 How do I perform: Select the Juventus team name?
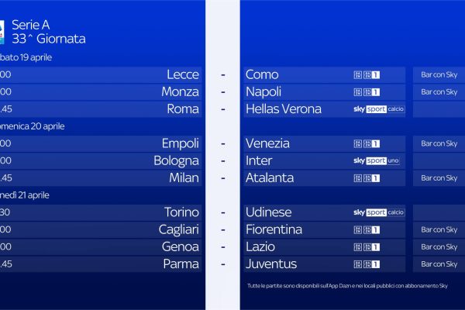(x=270, y=264)
